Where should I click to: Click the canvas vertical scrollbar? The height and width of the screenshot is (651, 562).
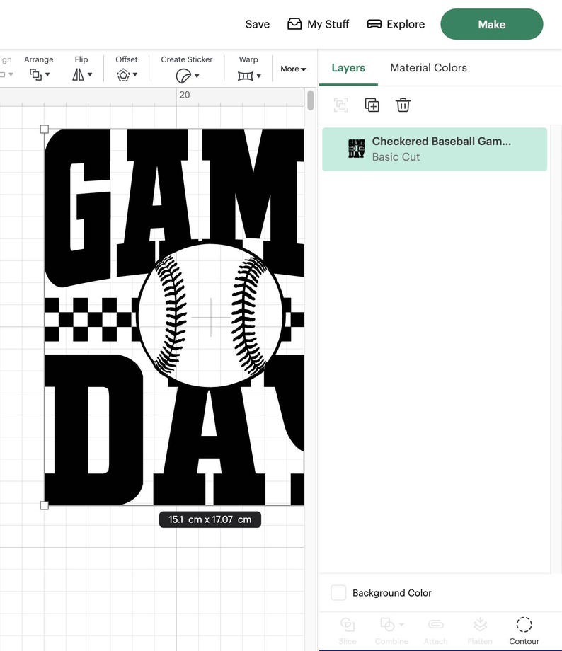310,100
